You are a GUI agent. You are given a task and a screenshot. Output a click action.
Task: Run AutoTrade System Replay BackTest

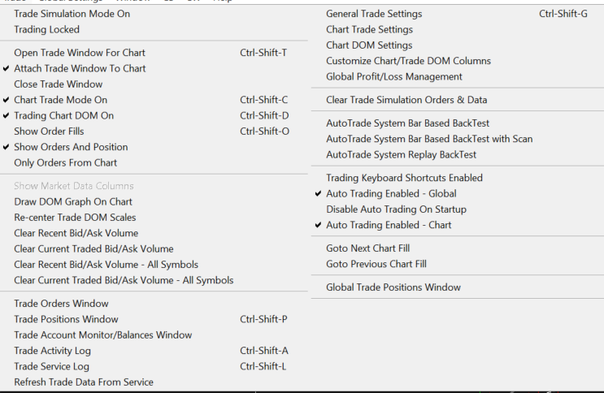tap(401, 154)
